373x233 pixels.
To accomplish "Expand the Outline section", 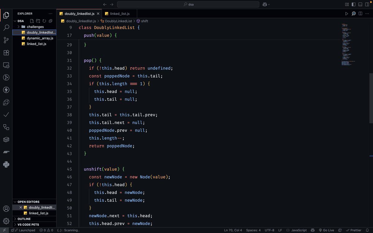I will coord(34,219).
